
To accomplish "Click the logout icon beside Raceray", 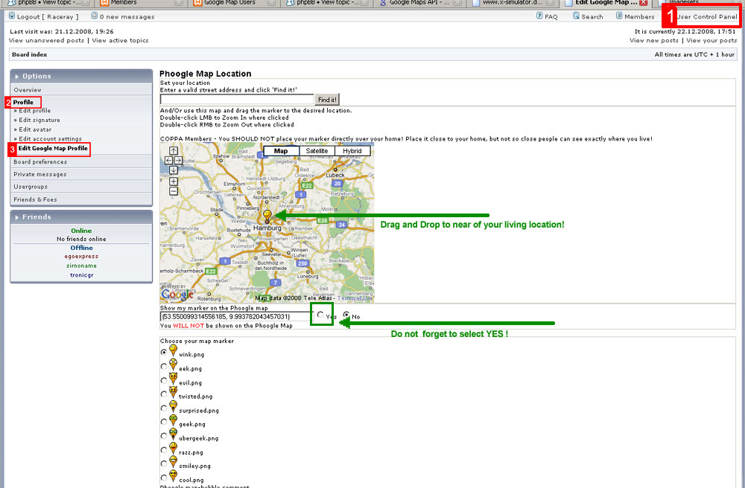I will pyautogui.click(x=12, y=16).
